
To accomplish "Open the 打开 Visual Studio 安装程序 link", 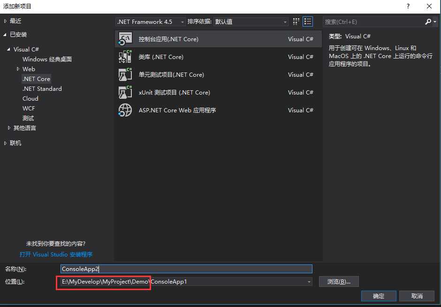I will pyautogui.click(x=56, y=255).
